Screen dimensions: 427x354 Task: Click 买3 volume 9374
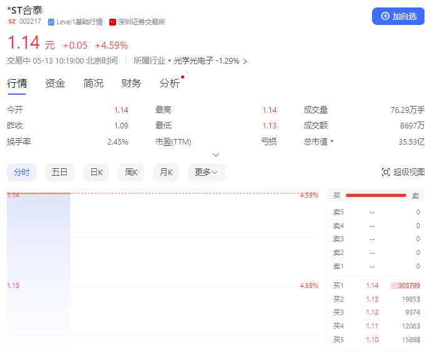coord(413,312)
